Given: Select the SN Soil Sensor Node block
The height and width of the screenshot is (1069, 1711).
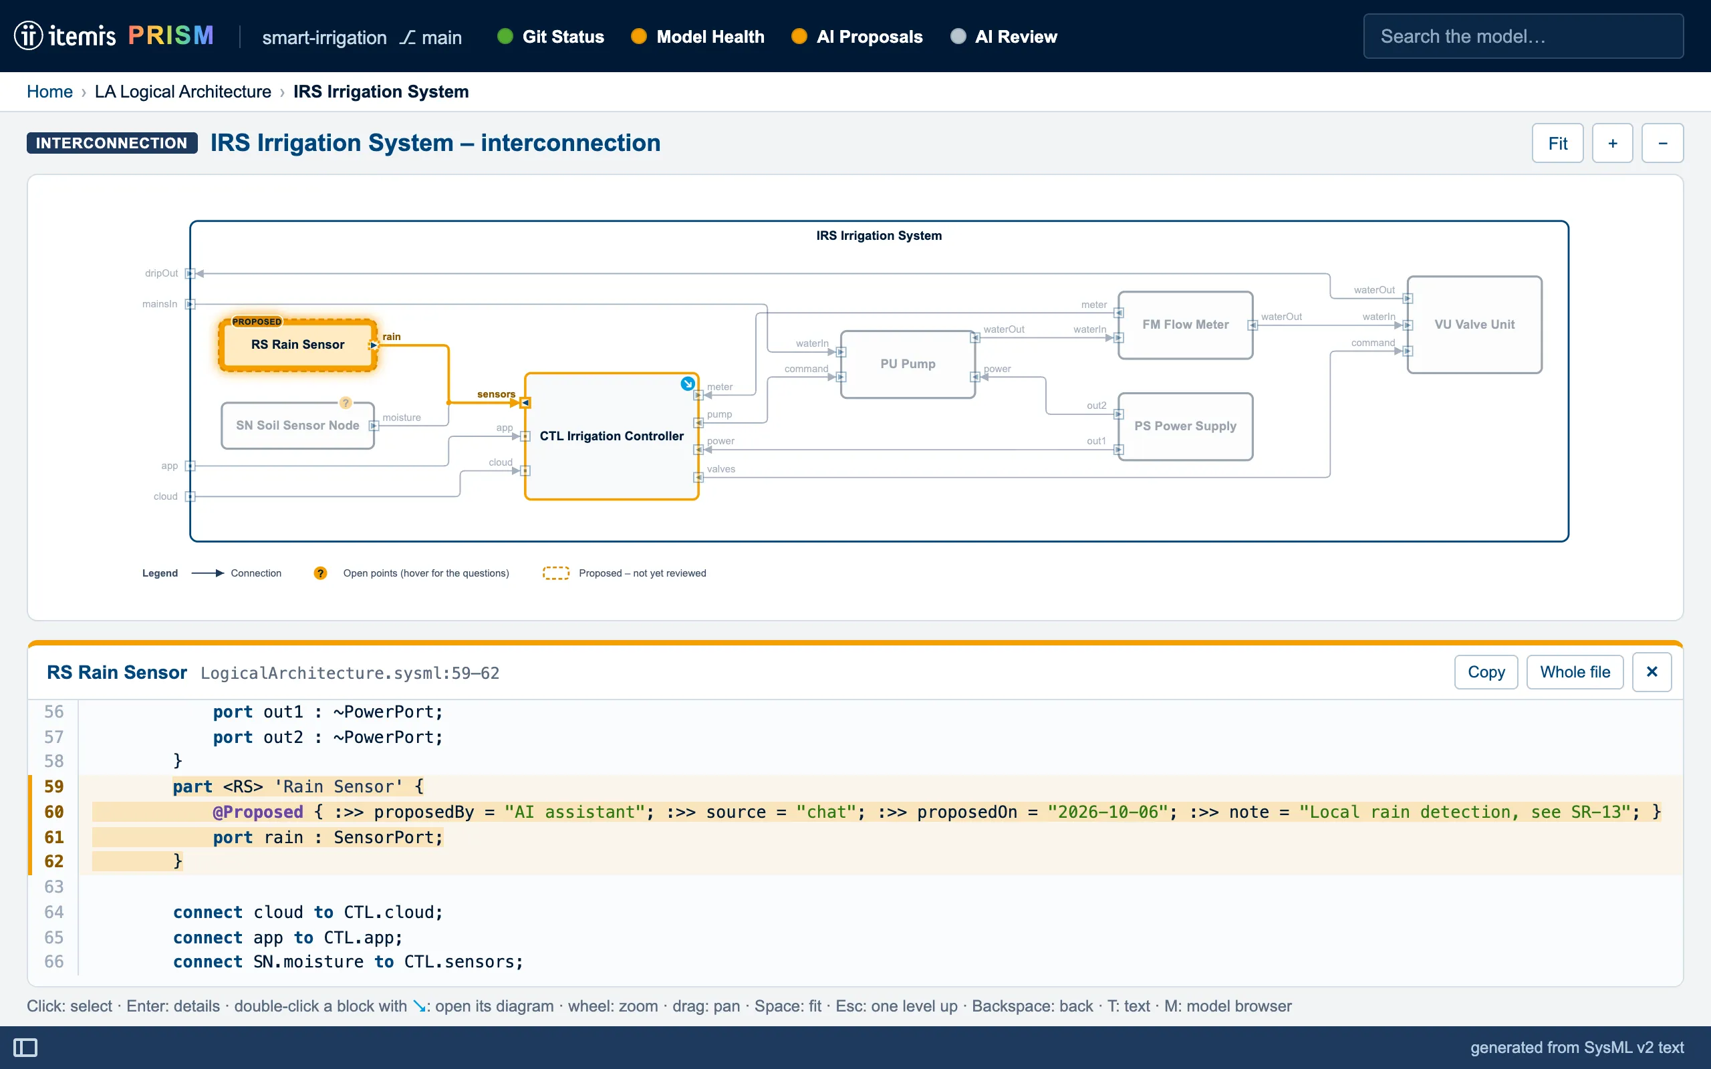Looking at the screenshot, I should pyautogui.click(x=297, y=426).
